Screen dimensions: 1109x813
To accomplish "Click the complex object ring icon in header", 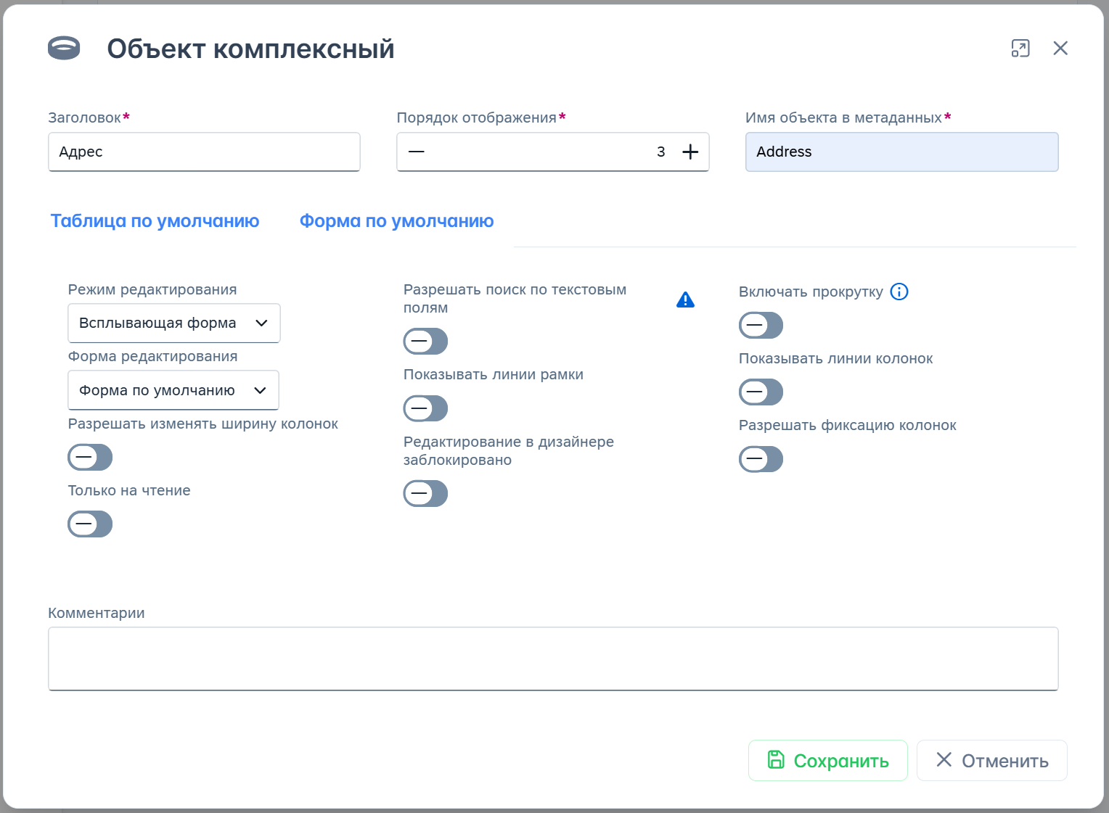I will click(x=64, y=48).
